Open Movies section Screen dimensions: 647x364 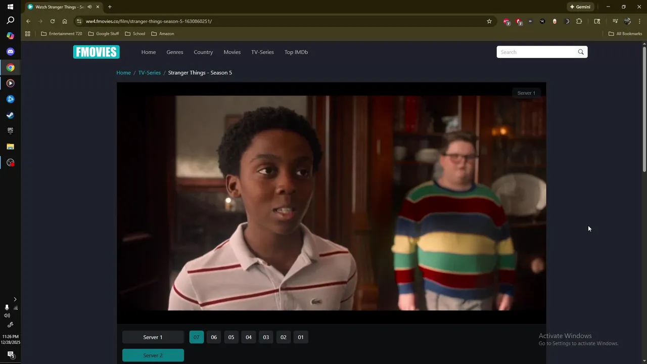pyautogui.click(x=232, y=52)
